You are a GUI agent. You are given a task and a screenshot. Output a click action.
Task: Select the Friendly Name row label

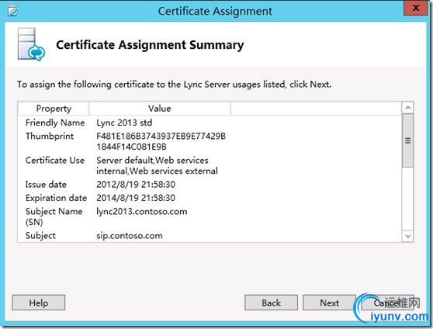coord(55,123)
